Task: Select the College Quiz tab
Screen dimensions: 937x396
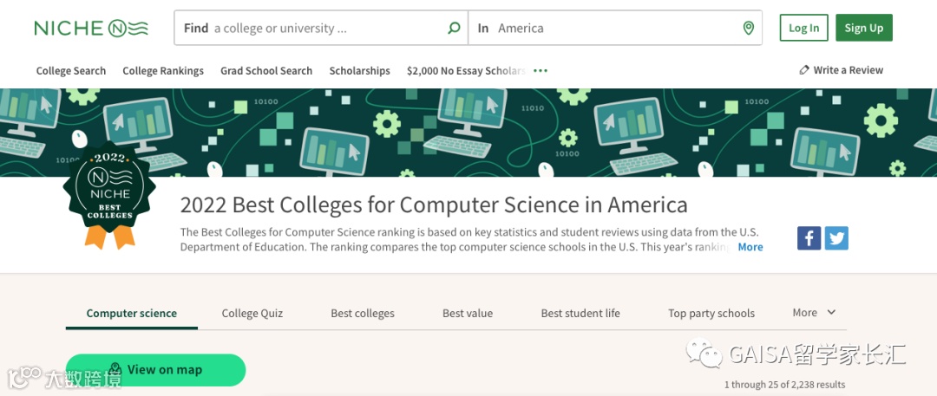Action: coord(252,313)
